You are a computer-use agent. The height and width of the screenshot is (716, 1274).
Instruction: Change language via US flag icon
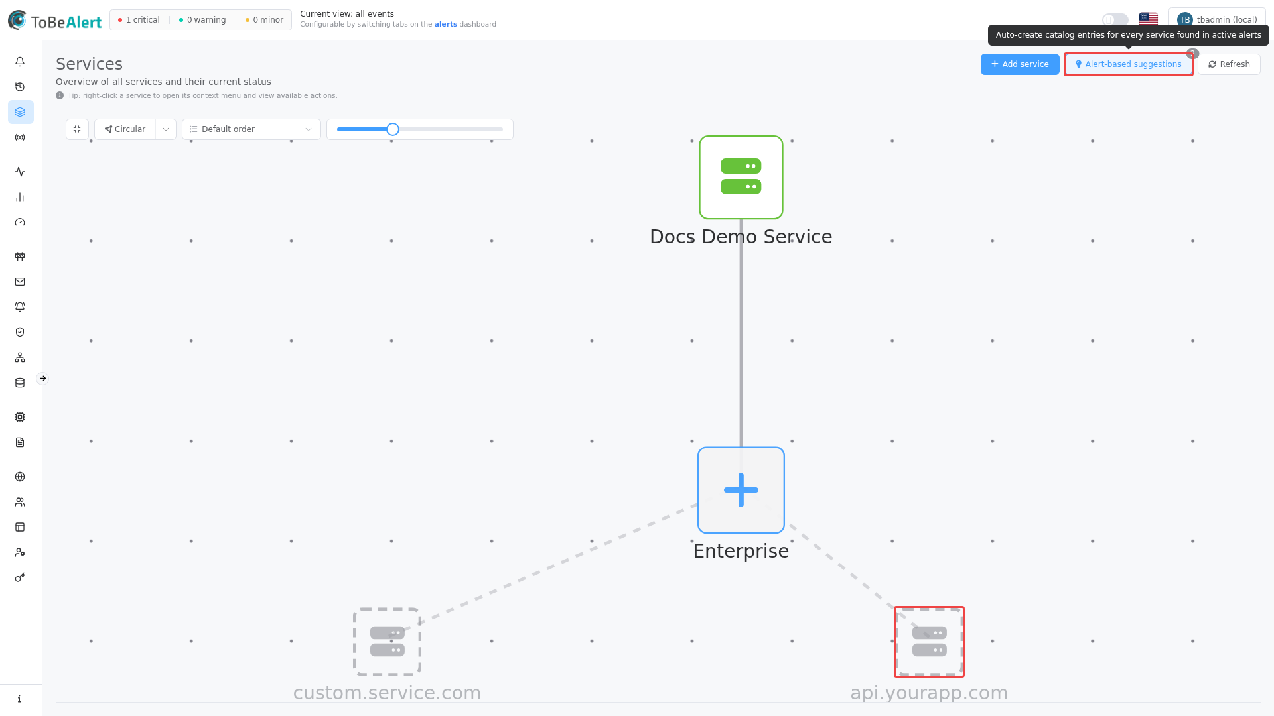(x=1149, y=19)
